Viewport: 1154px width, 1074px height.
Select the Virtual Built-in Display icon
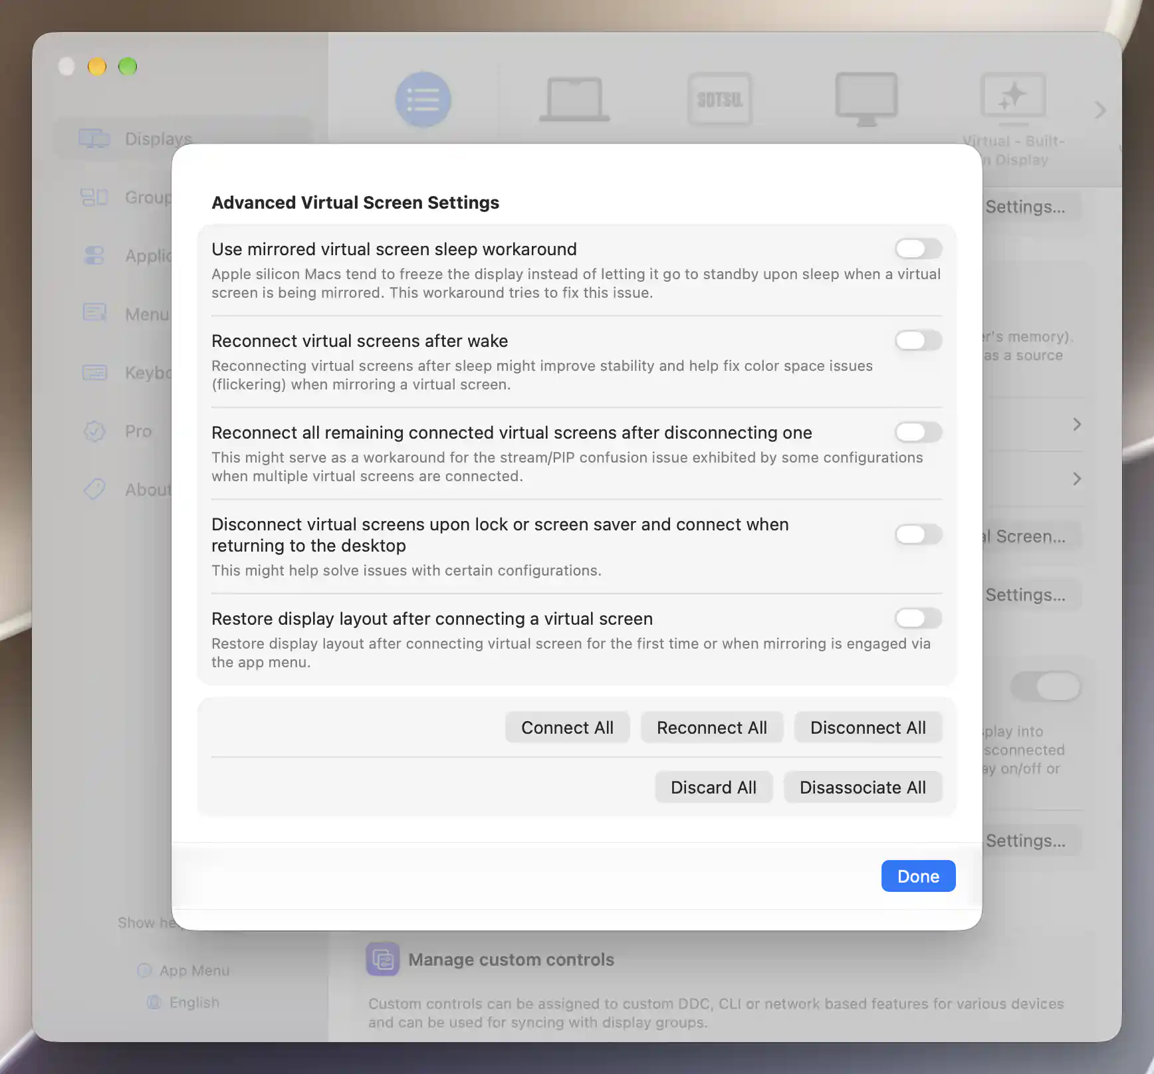(1013, 100)
